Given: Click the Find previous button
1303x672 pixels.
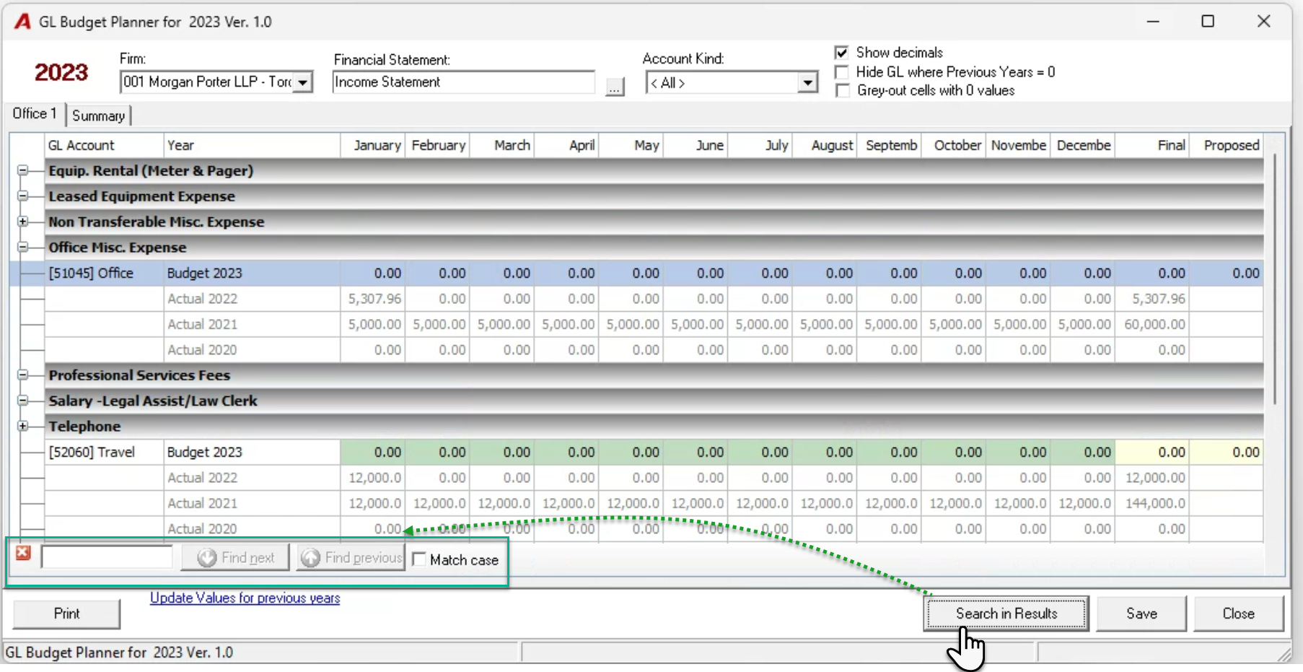Looking at the screenshot, I should click(x=351, y=558).
